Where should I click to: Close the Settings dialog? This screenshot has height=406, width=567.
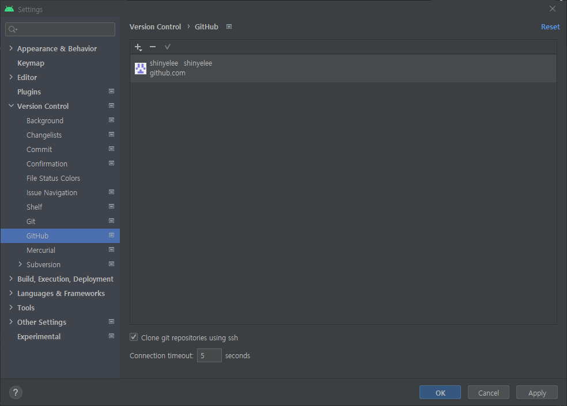[x=552, y=9]
